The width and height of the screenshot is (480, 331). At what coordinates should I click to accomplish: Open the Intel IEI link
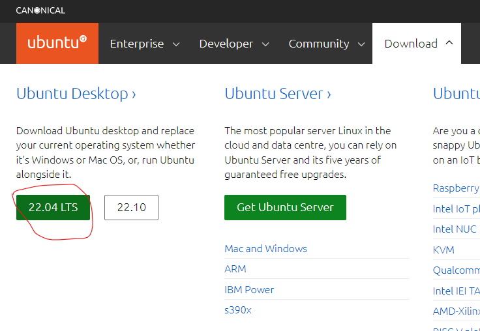coord(456,291)
